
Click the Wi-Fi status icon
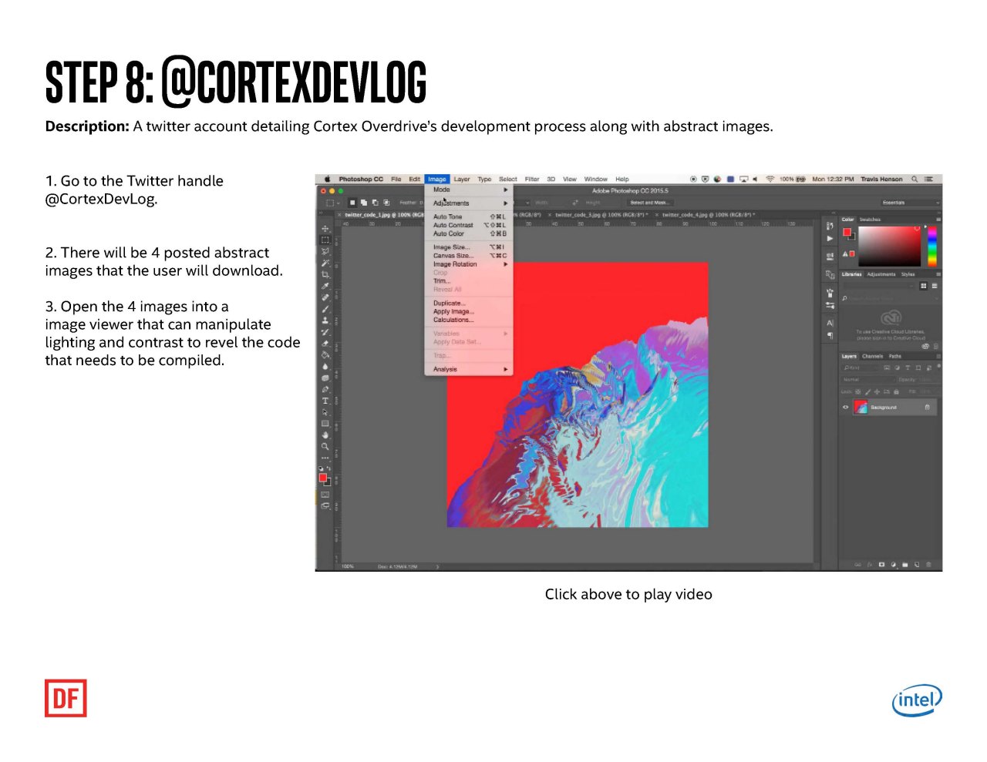770,179
